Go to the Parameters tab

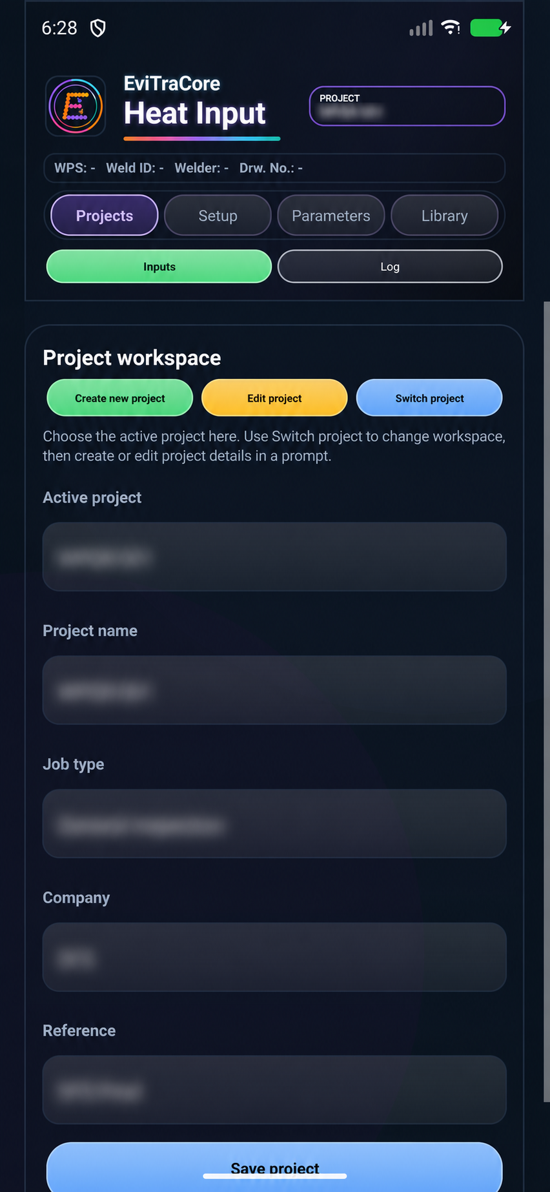coord(331,215)
